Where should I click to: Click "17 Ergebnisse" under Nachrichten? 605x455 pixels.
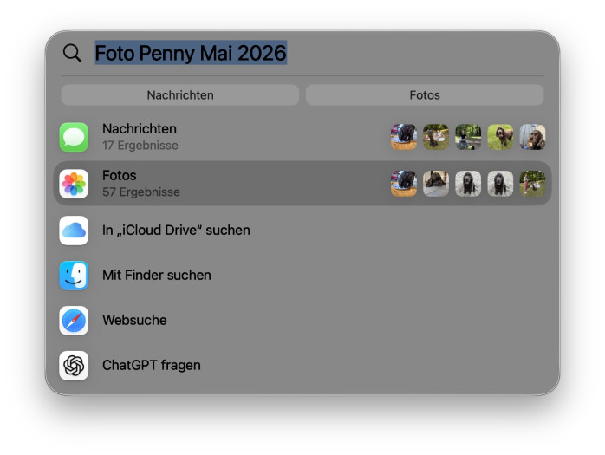click(x=140, y=146)
